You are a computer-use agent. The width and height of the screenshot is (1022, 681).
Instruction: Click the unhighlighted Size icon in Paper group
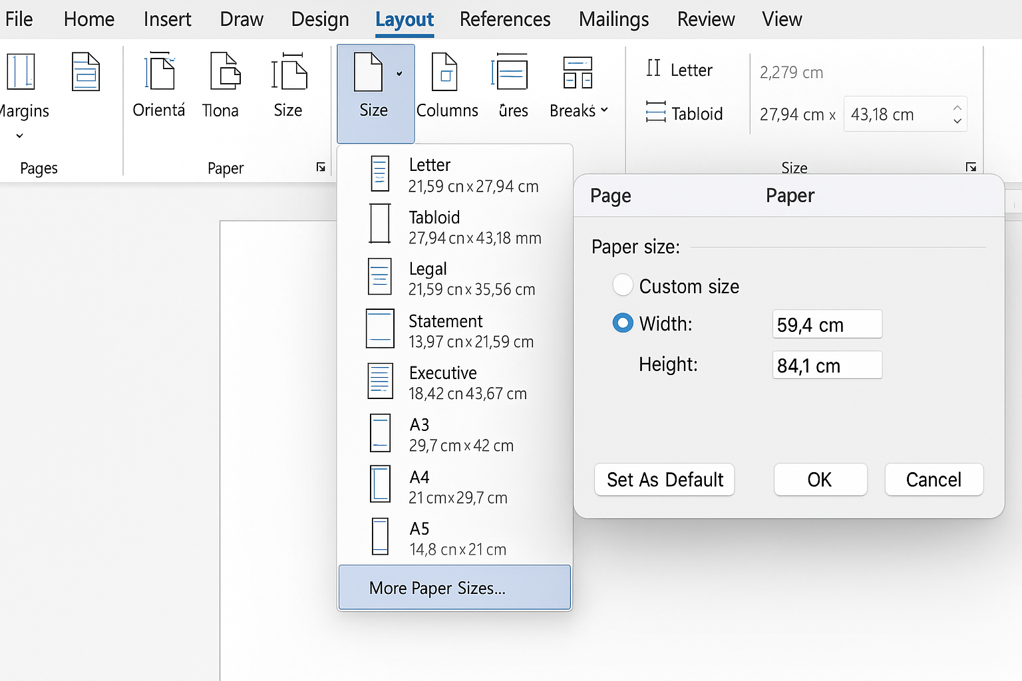(289, 71)
